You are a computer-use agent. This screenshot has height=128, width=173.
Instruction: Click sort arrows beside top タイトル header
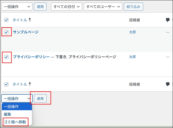pos(30,20)
